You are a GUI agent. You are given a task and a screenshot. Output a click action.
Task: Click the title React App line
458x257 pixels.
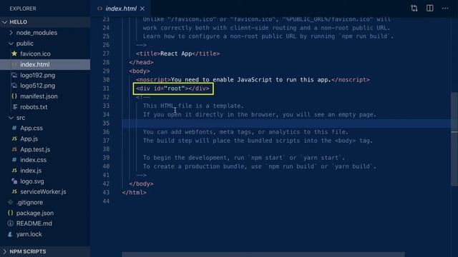pos(178,54)
